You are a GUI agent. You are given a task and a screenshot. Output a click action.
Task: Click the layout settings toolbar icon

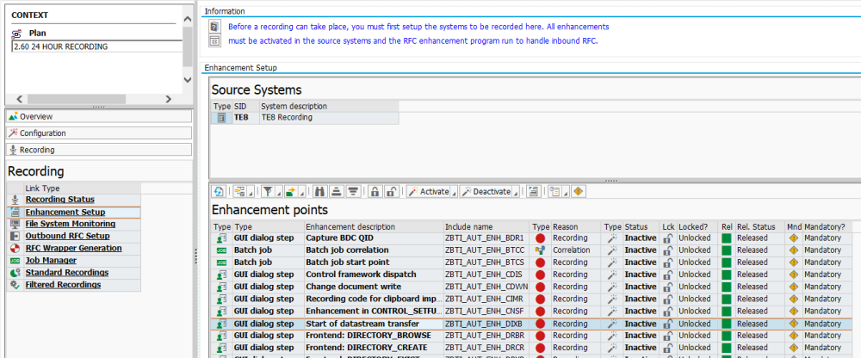(555, 192)
